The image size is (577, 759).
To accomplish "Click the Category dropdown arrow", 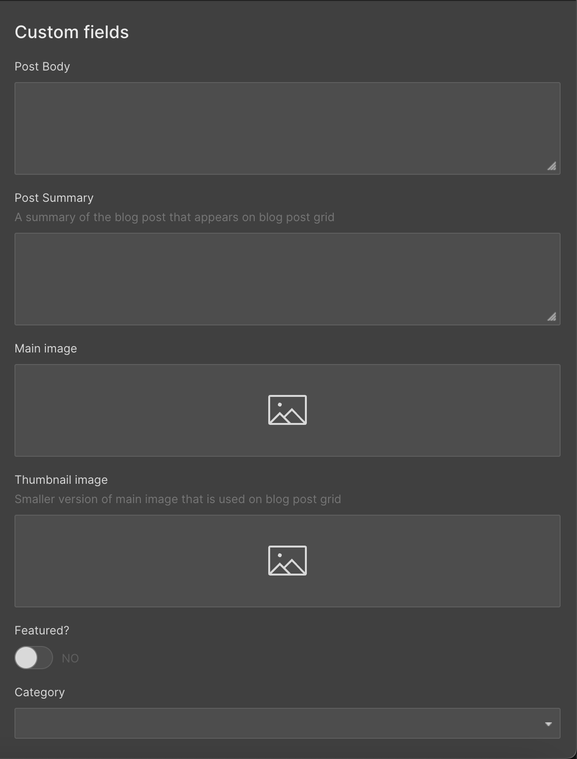I will [x=549, y=724].
